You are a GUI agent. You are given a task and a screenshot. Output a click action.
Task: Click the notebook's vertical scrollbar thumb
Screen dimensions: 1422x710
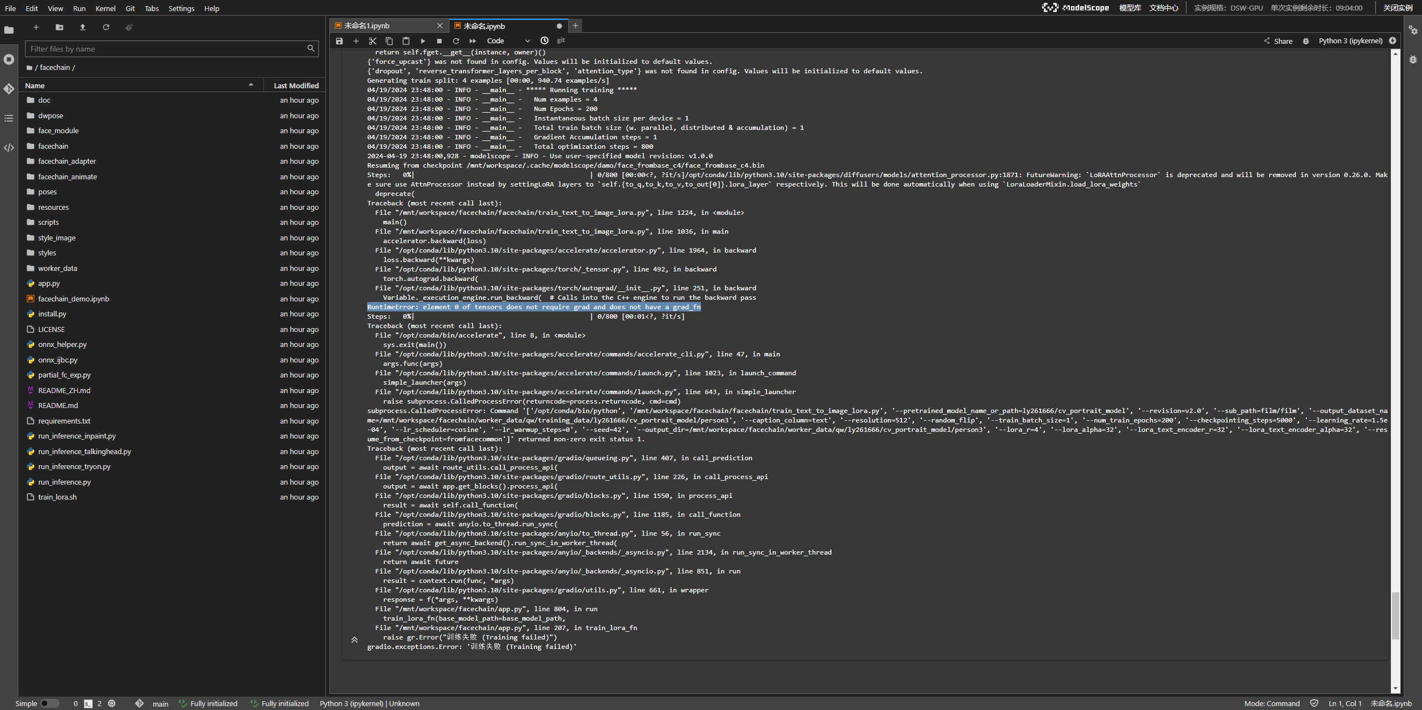pyautogui.click(x=1395, y=616)
